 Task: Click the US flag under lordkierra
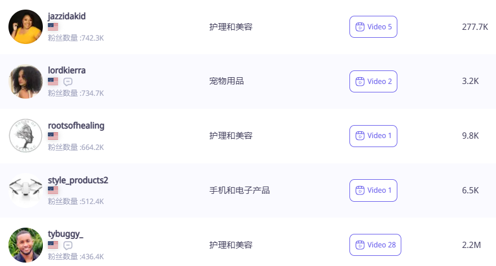[53, 82]
